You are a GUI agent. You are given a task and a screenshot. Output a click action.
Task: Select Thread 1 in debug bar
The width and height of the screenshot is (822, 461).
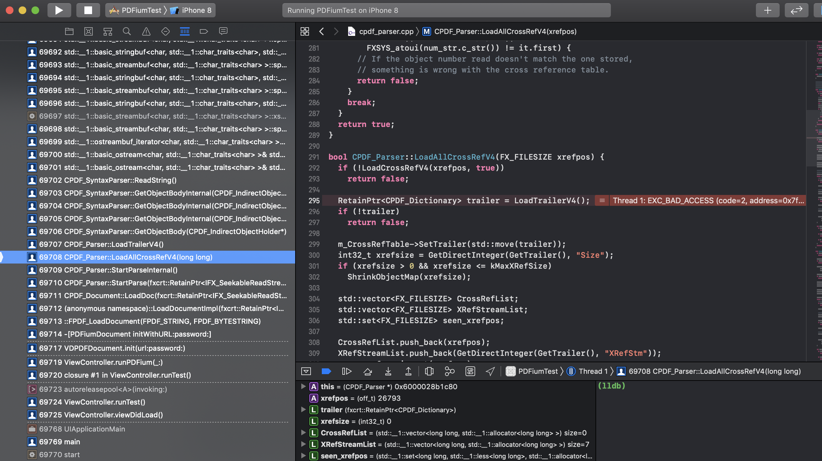coord(587,371)
